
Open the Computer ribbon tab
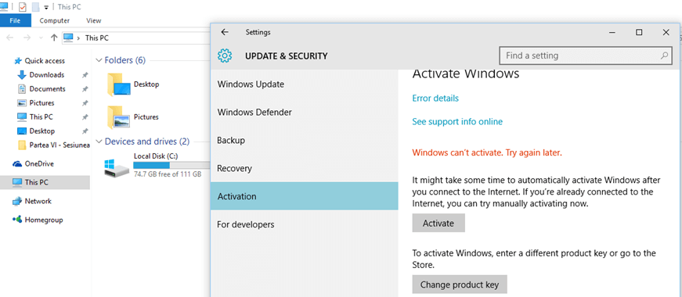(x=54, y=20)
